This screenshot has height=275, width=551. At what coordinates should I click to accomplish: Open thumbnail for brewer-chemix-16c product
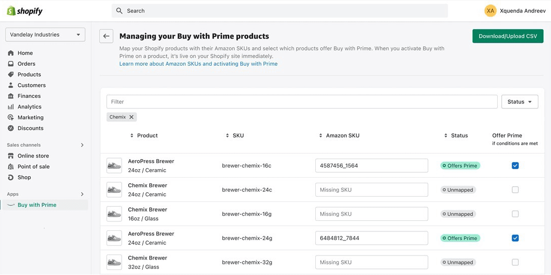[x=114, y=166]
